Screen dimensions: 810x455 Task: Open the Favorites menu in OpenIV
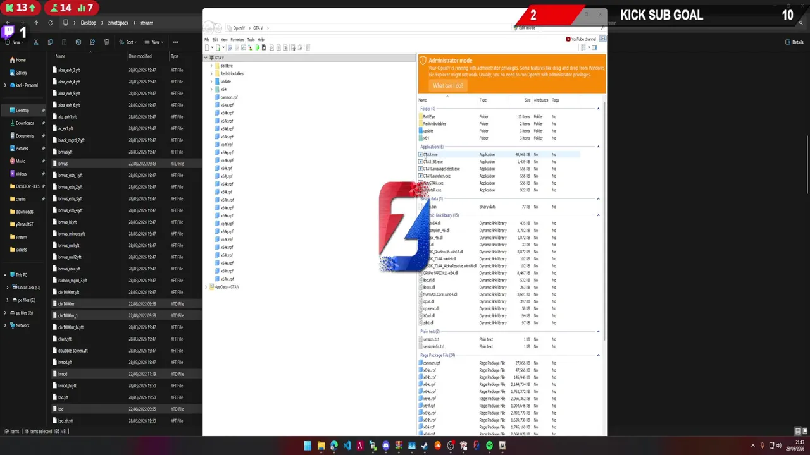click(237, 39)
